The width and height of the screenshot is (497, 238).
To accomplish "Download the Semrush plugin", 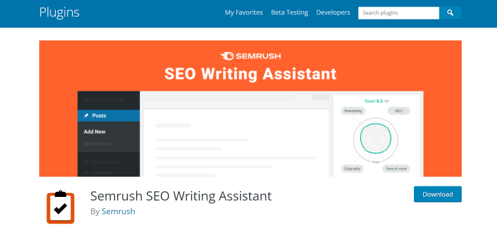I will [437, 194].
